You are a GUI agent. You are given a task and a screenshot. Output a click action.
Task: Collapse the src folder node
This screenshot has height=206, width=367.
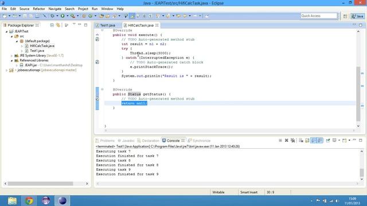[x=11, y=37]
